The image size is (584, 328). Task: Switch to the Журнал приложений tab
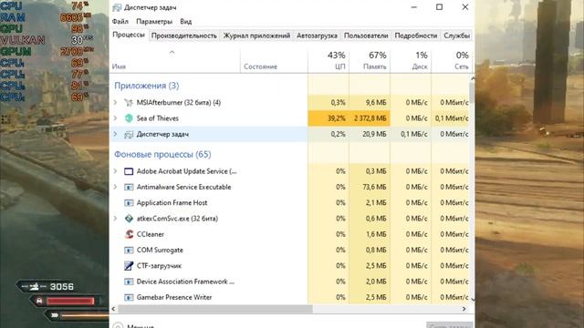(256, 36)
